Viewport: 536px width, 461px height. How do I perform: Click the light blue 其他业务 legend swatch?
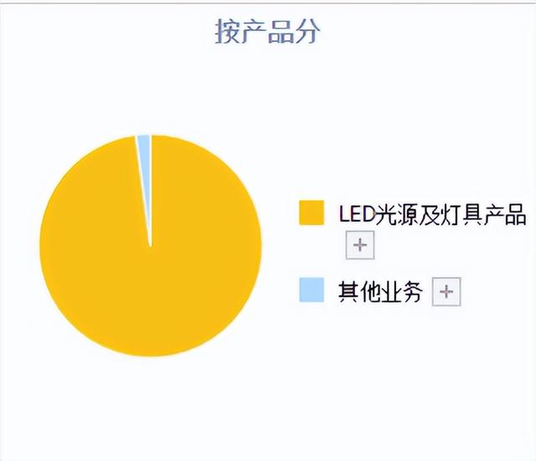tap(312, 290)
